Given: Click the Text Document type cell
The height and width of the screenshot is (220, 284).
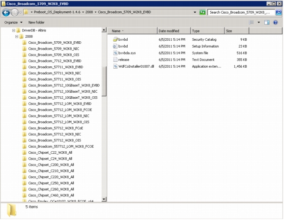Looking at the screenshot, I should click(x=203, y=60).
